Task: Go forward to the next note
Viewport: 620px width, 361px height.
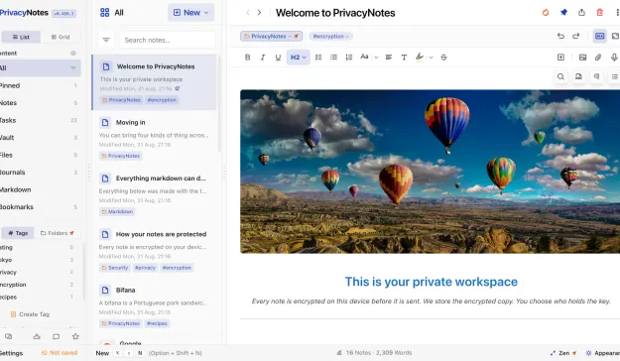Action: click(259, 12)
